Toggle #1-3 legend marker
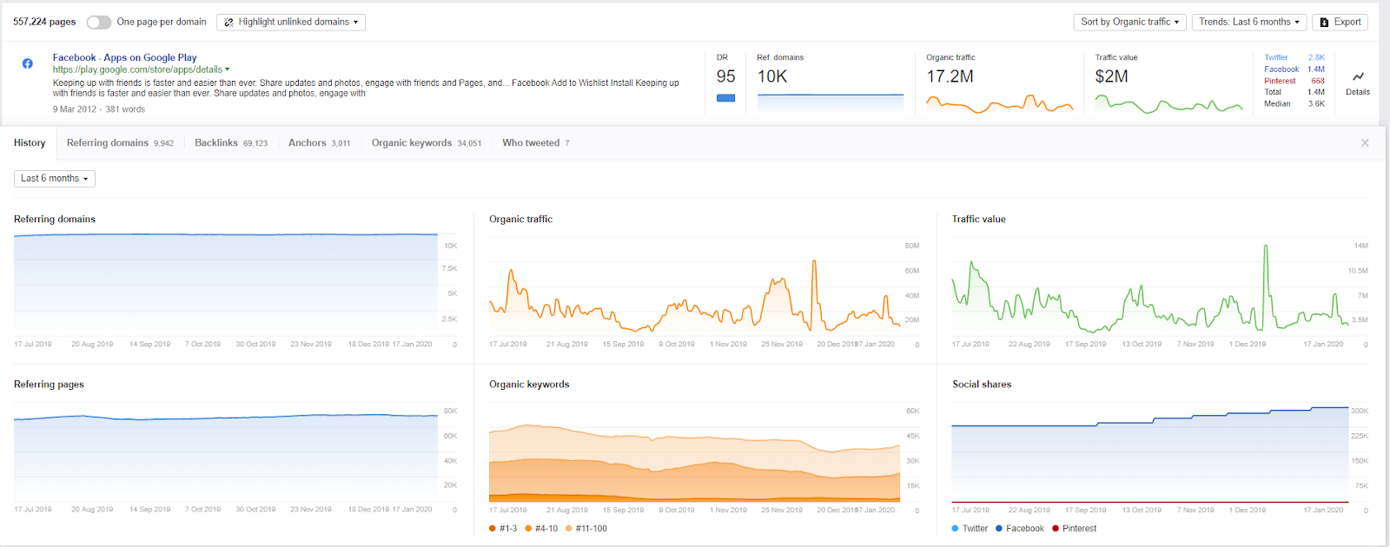Image resolution: width=1390 pixels, height=547 pixels. (493, 528)
